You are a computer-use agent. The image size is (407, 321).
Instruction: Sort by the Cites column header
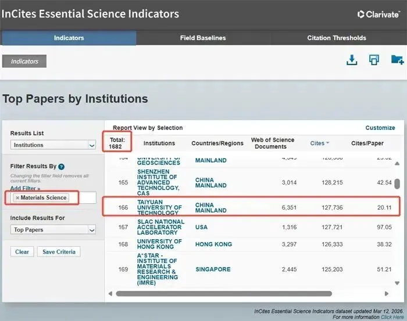click(x=319, y=143)
